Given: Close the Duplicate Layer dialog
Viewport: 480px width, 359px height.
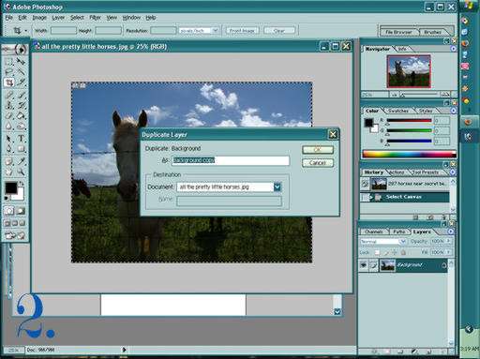Looking at the screenshot, I should (333, 135).
